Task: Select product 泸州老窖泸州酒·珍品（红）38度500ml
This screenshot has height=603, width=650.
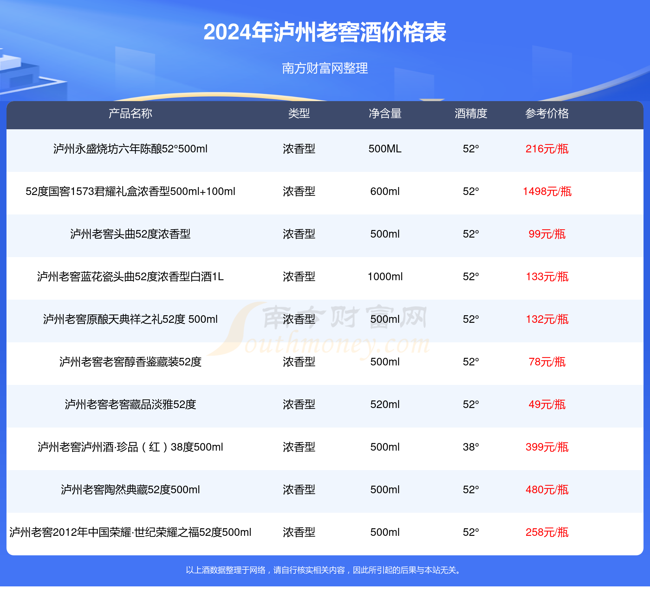Action: pyautogui.click(x=130, y=447)
